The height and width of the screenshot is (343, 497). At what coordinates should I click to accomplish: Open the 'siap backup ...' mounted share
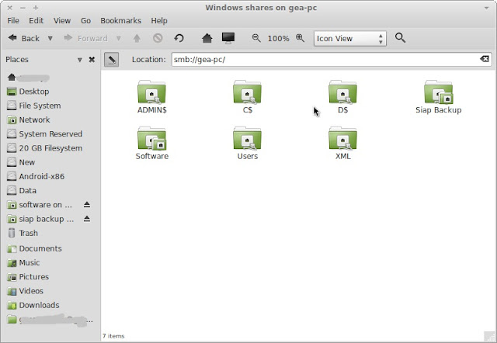40,219
